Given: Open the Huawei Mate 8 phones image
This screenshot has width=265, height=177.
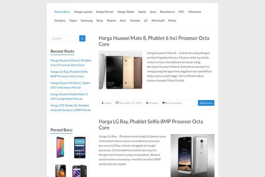Looking at the screenshot, I should coord(121,70).
